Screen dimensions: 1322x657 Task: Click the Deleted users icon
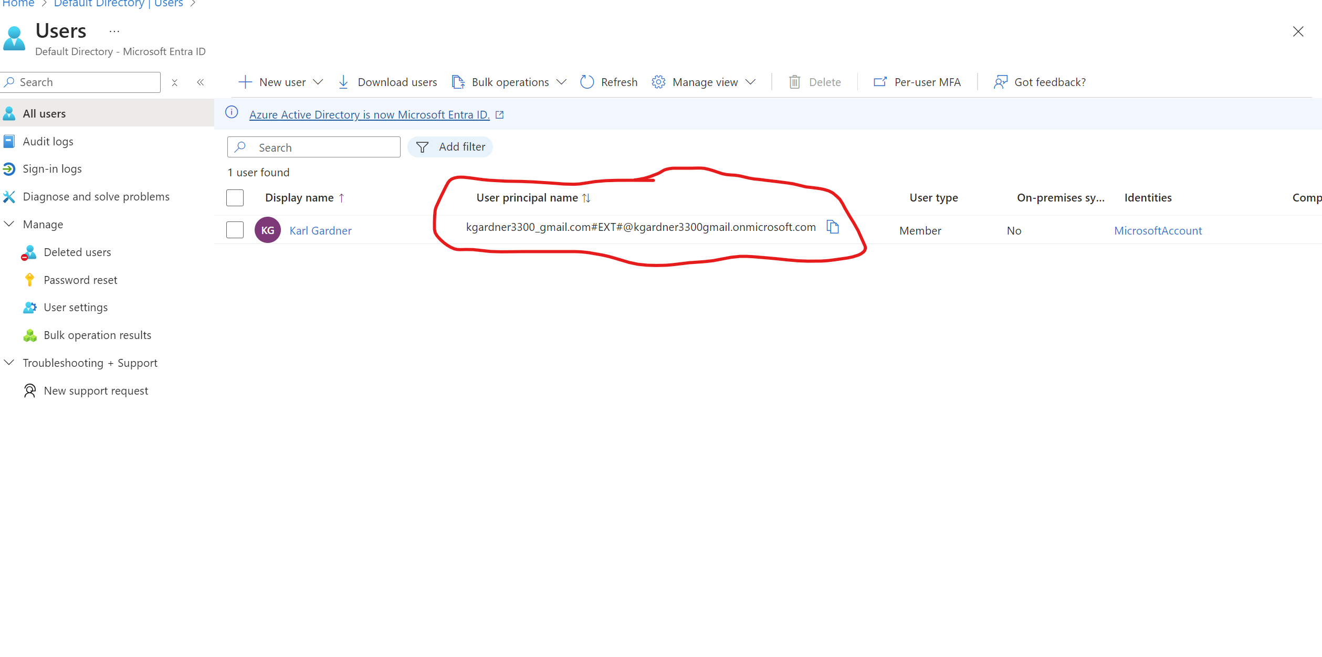tap(29, 252)
